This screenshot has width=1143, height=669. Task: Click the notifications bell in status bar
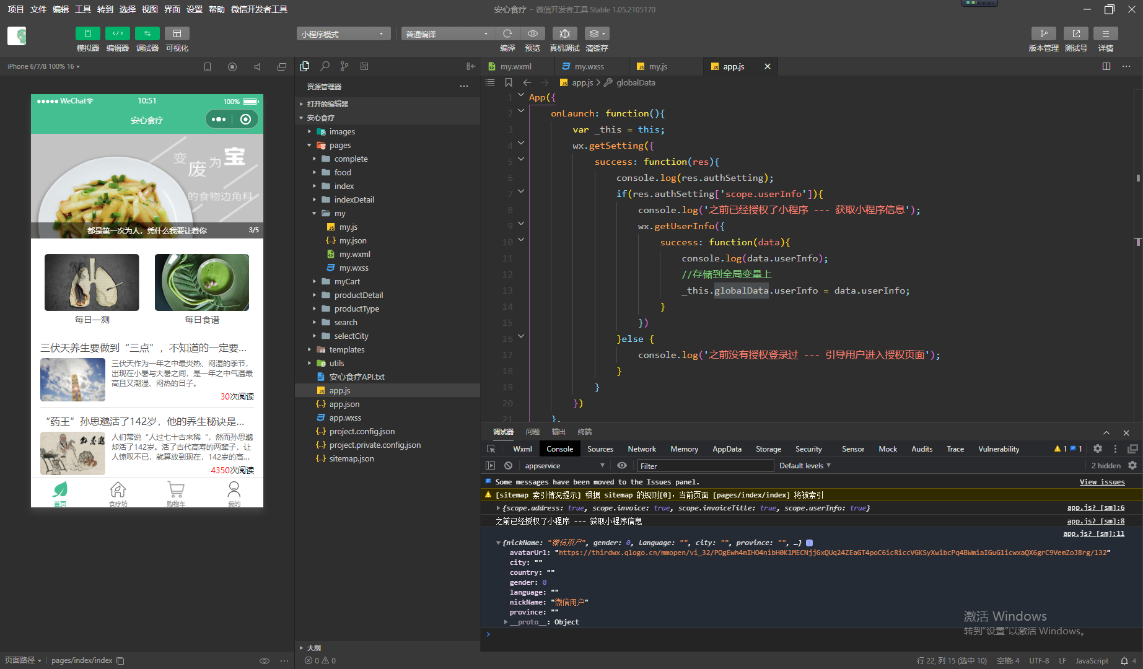[1124, 661]
